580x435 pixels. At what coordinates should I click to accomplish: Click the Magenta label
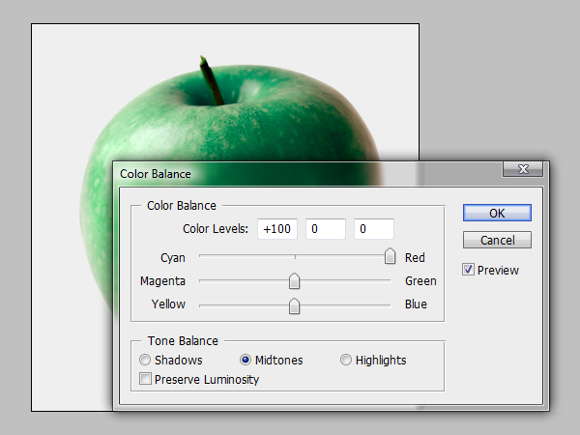[162, 280]
